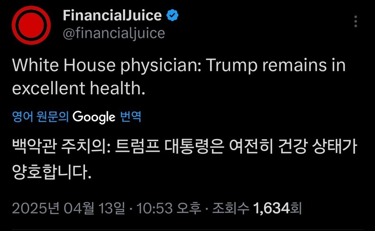Click the words 'excellent health.' in the tweet
This screenshot has width=375, height=231.
click(x=79, y=88)
